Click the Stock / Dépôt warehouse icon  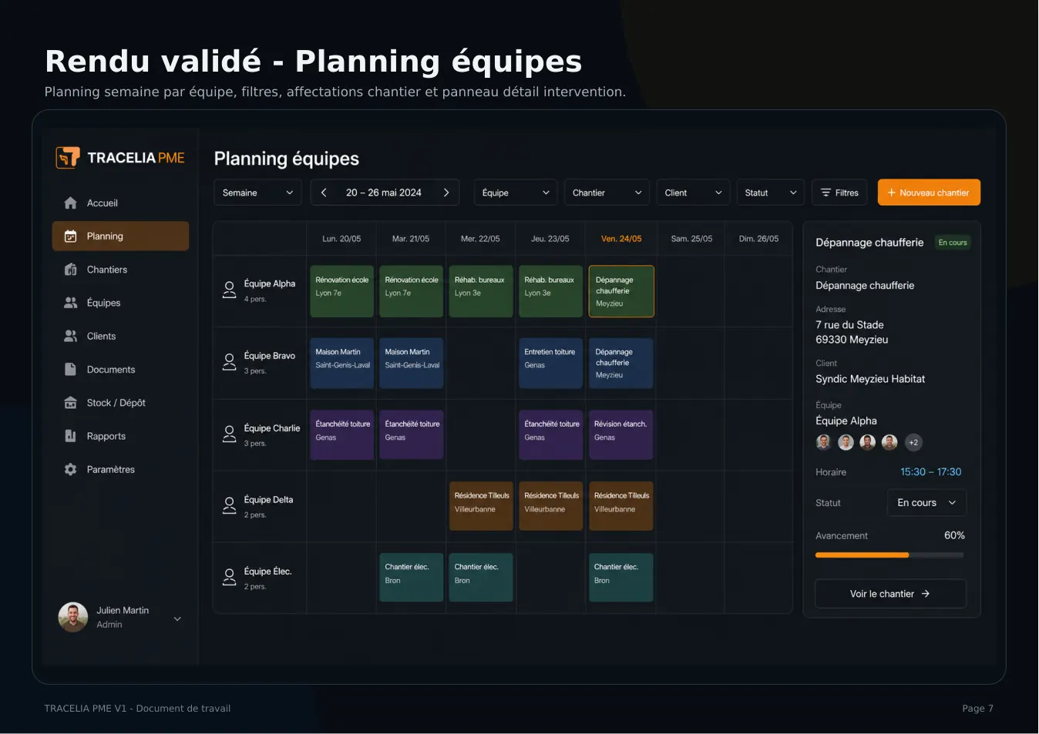click(x=70, y=403)
